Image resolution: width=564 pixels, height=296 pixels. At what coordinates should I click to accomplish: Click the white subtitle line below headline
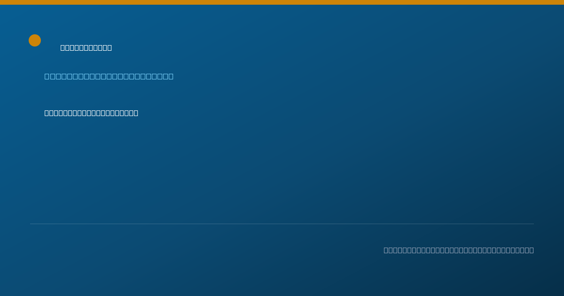coord(91,113)
